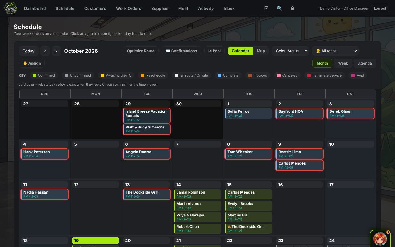Go to the previous month arrow

click(x=45, y=51)
